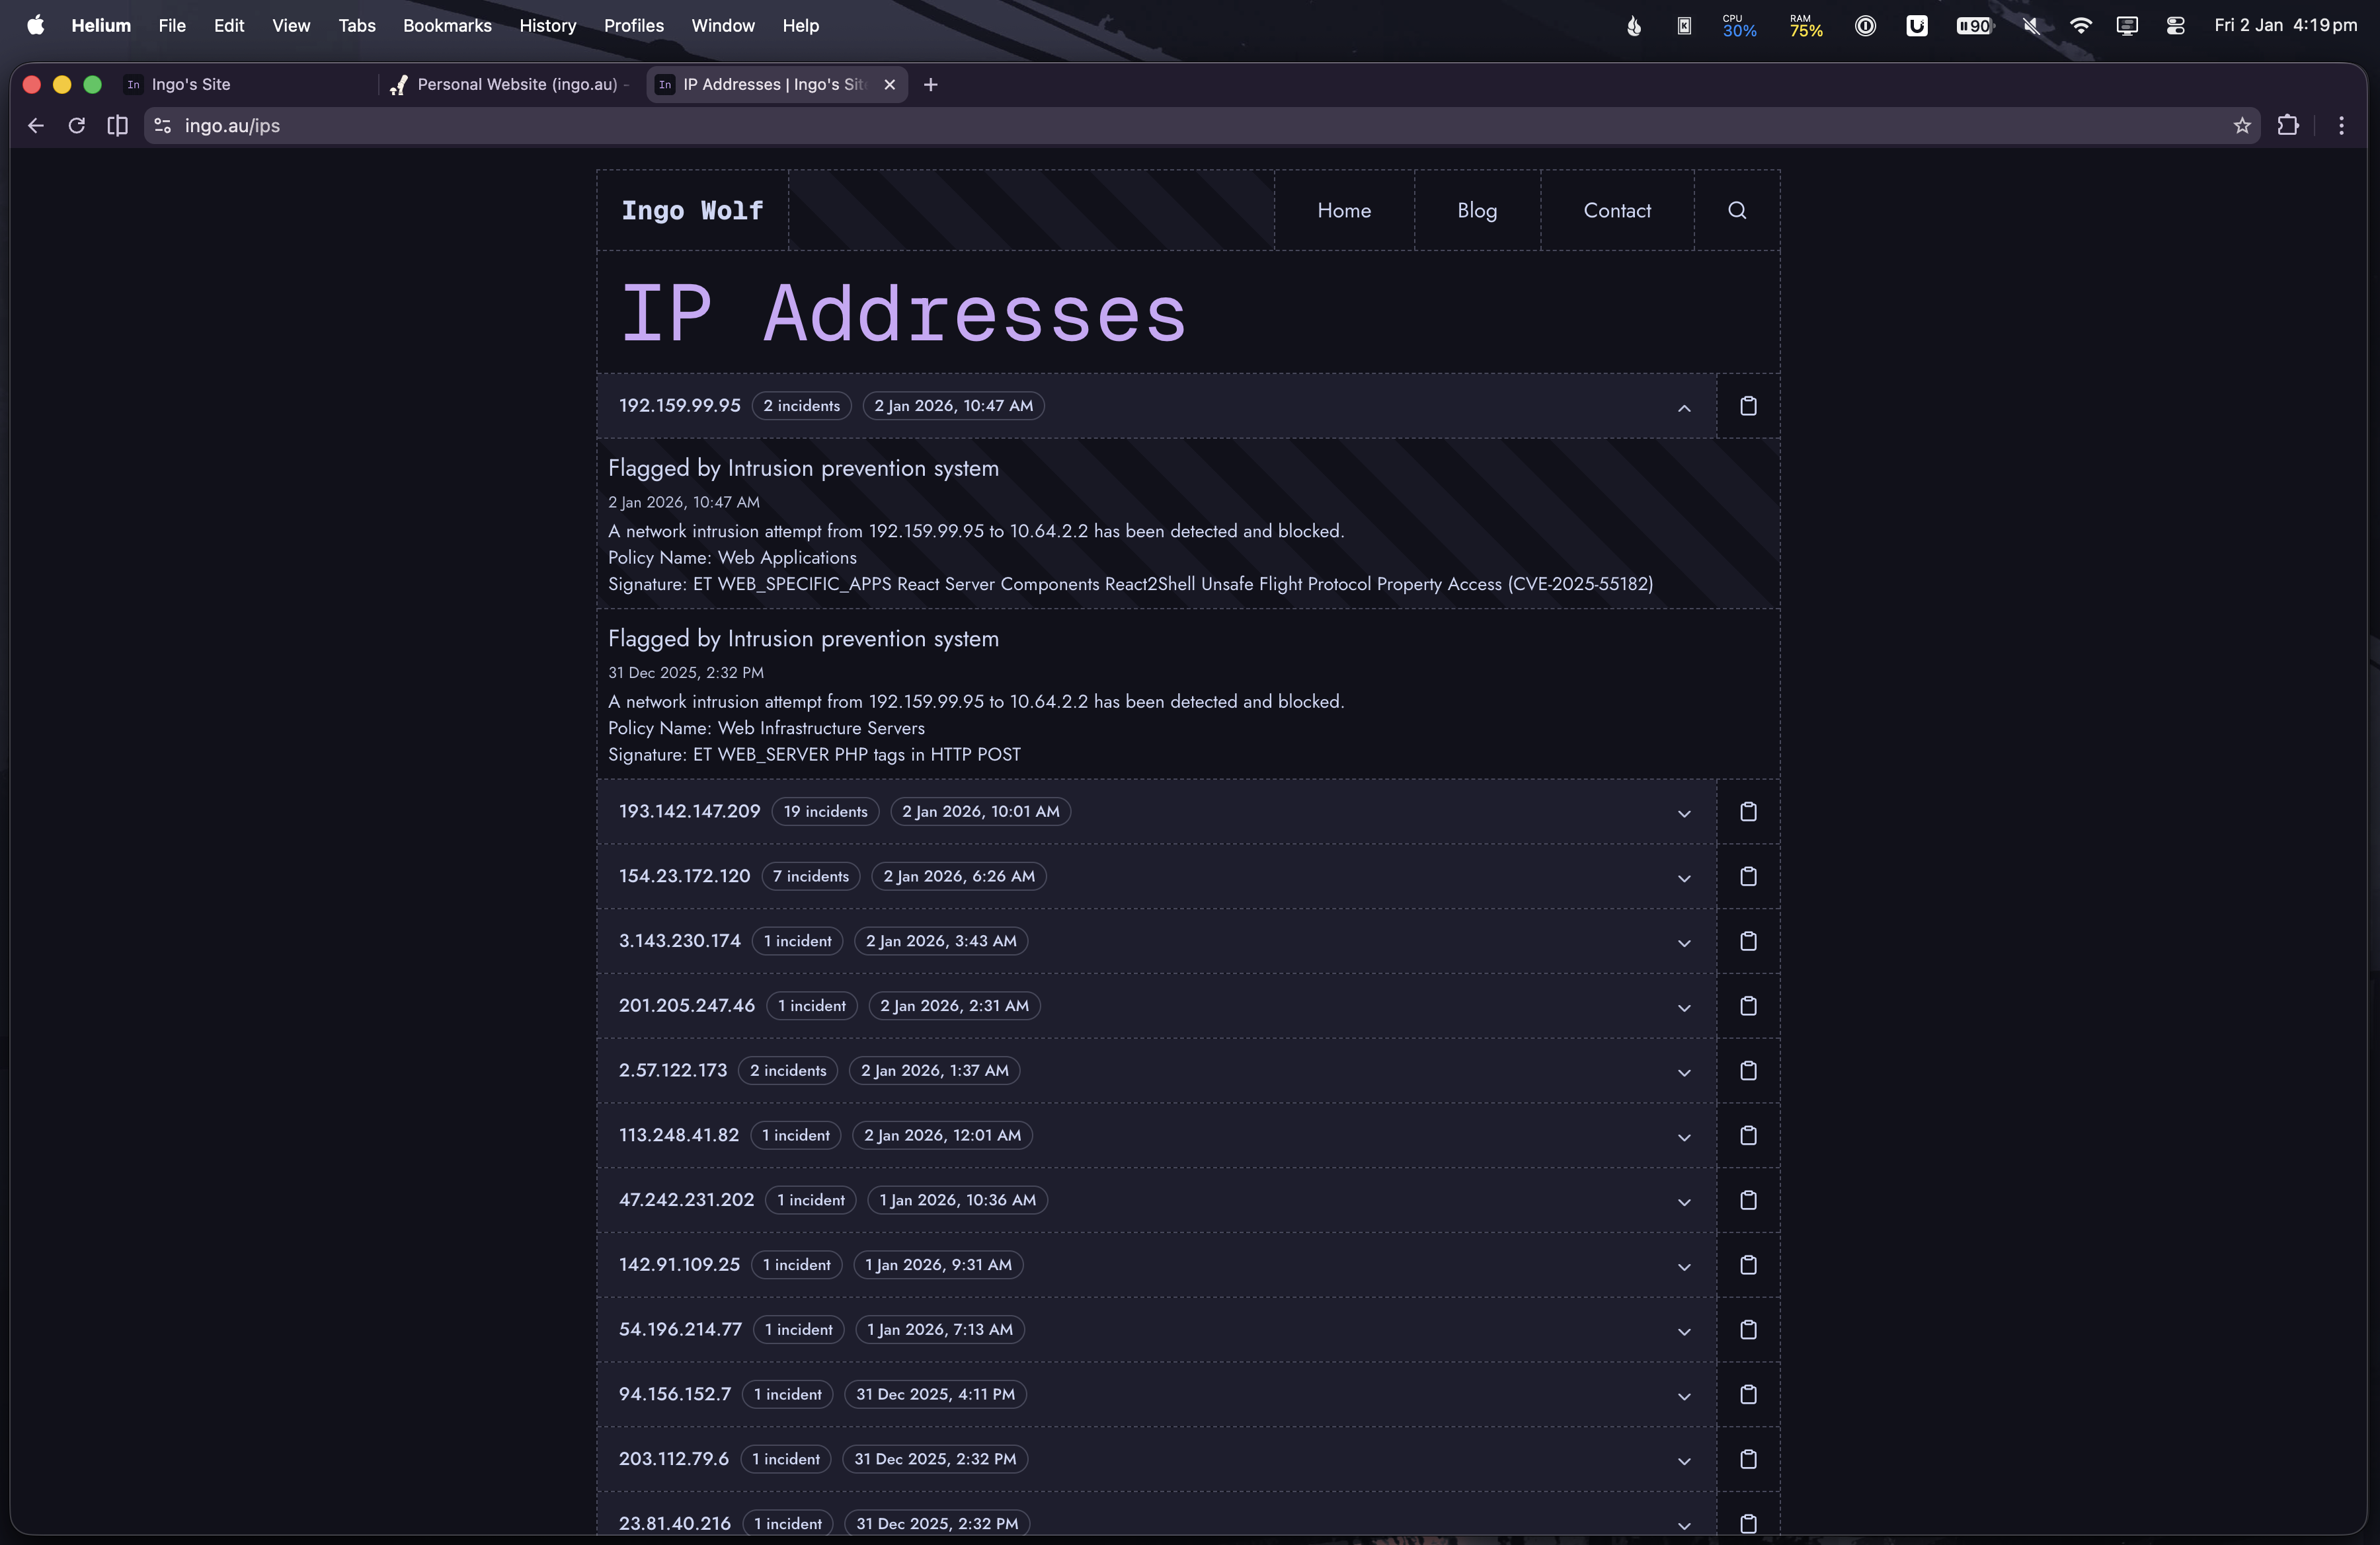Screen dimensions: 2380x1545
Task: Copy the 3.143.230.174 IP using its clipboard icon
Action: tap(1747, 942)
